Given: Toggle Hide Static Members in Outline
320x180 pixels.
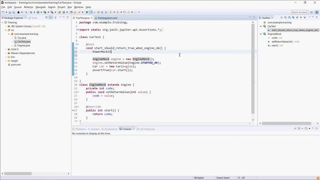Looking at the screenshot, I should point(297,18).
